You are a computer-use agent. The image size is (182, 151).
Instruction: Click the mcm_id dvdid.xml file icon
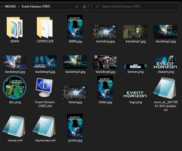pos(165,88)
